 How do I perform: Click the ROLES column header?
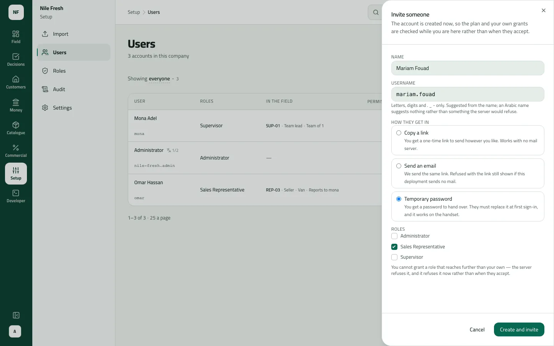[x=207, y=101]
